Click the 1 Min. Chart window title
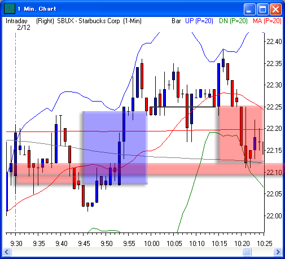This screenshot has width=285, height=259. pyautogui.click(x=37, y=9)
